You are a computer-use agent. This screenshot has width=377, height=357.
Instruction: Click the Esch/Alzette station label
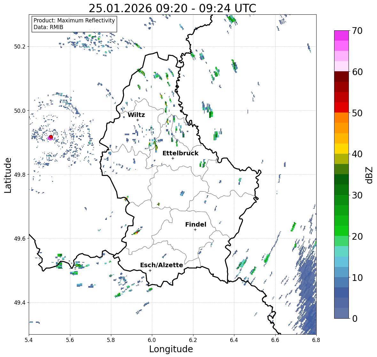pyautogui.click(x=161, y=265)
